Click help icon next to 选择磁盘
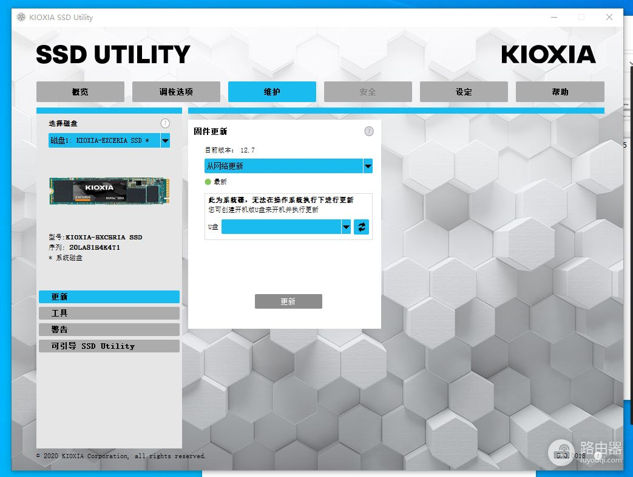 coord(165,123)
